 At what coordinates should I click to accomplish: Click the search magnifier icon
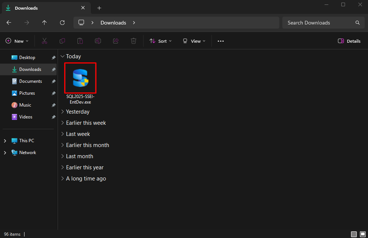[x=358, y=23]
